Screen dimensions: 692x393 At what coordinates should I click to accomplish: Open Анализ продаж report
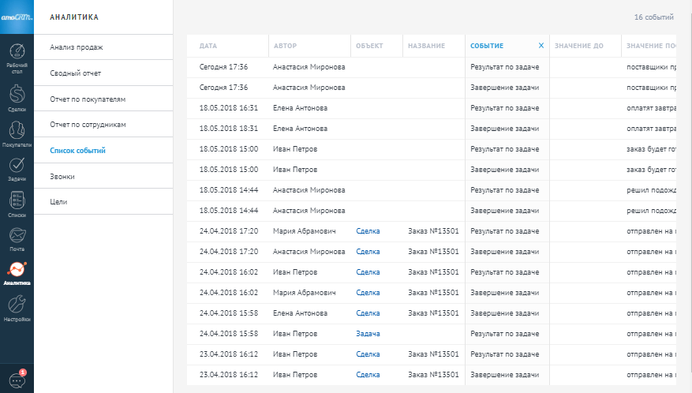point(77,47)
